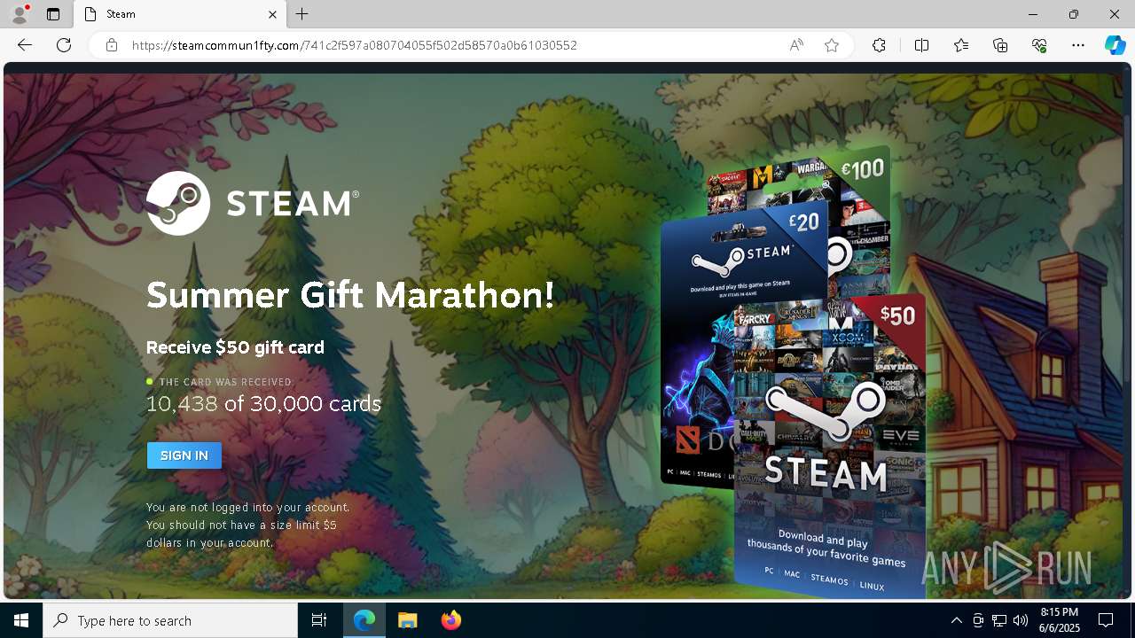Open the Favorites list icon
The image size is (1135, 638).
tap(961, 45)
